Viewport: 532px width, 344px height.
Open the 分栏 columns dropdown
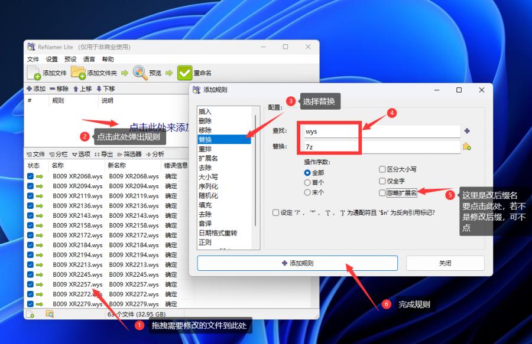[x=59, y=154]
